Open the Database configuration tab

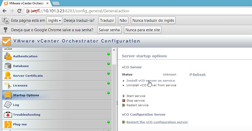[21, 66]
